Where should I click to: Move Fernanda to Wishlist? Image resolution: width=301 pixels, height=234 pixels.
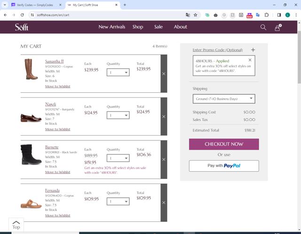[57, 215]
